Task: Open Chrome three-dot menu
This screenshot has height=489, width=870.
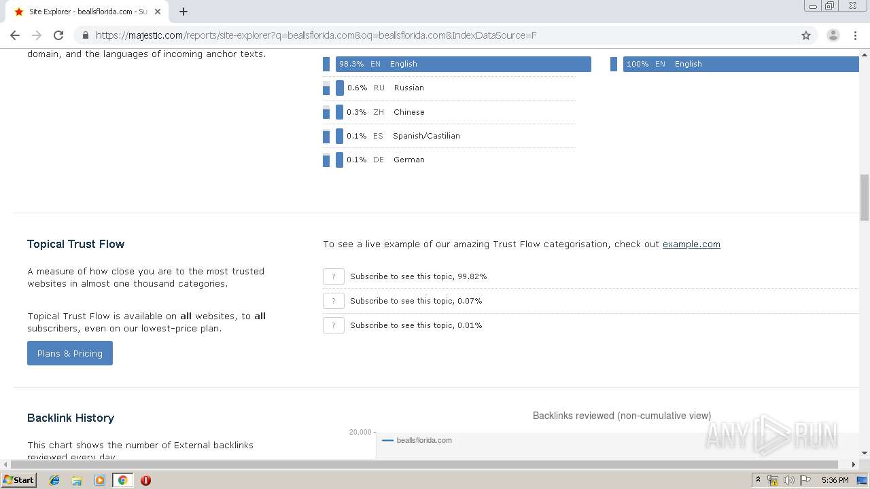Action: [855, 35]
